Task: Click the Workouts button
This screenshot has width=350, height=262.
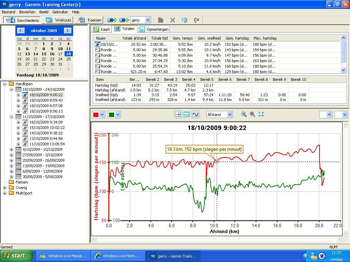Action: [x=58, y=20]
